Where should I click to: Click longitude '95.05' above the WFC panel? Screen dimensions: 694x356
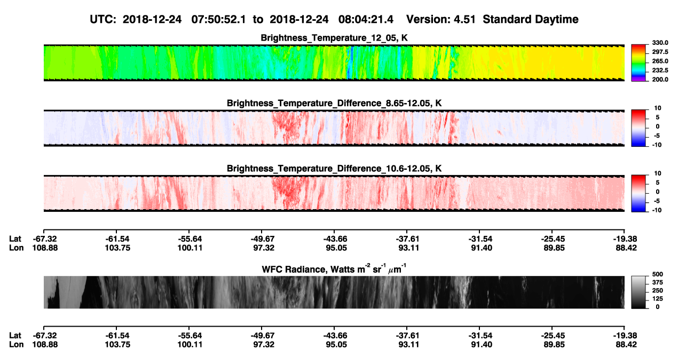334,248
